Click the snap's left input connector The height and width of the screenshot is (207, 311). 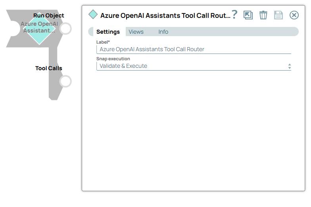13,29
